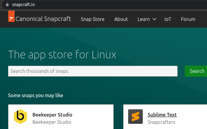The width and height of the screenshot is (207, 129).
Task: Click the snapcraft.io URL in address bar
Action: [x=23, y=5]
